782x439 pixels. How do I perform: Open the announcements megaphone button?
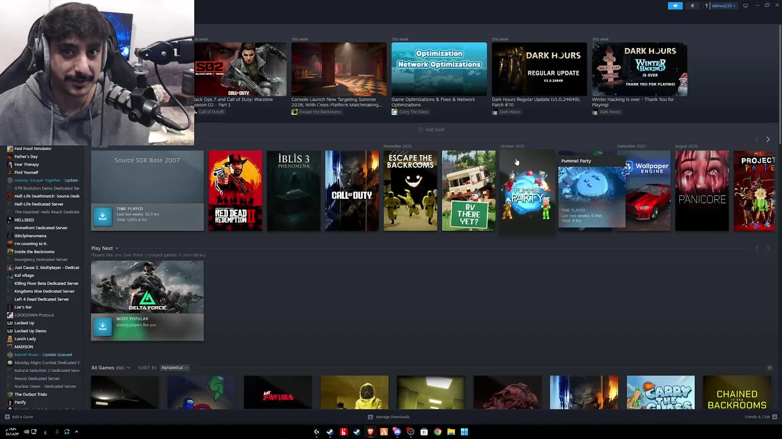point(675,5)
